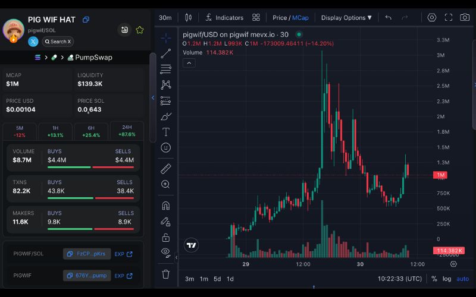The image size is (476, 297).
Task: Click the pump pill breadcrumb icon
Action: pos(54,57)
